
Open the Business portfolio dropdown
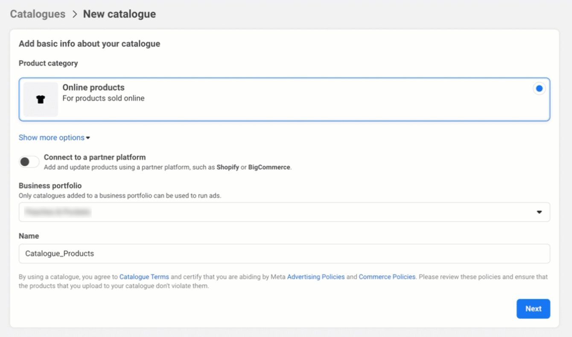(x=284, y=212)
